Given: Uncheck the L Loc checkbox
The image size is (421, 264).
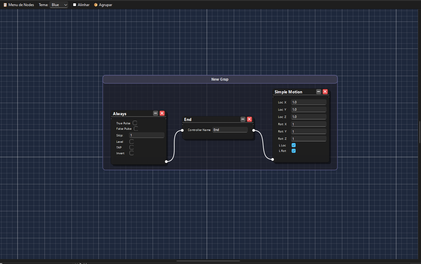Looking at the screenshot, I should 293,145.
